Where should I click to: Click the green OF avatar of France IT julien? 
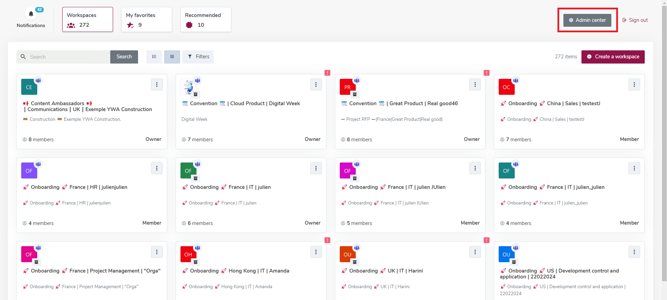click(x=188, y=170)
